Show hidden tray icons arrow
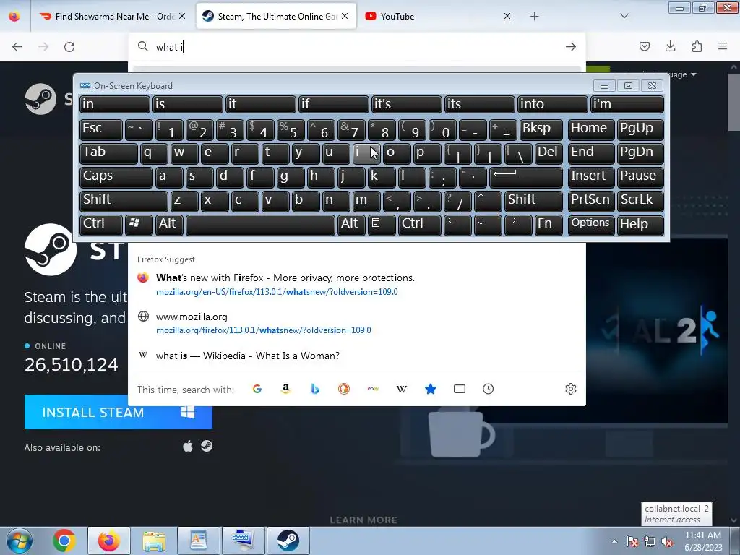Screen dimensions: 740x555 click(x=614, y=541)
